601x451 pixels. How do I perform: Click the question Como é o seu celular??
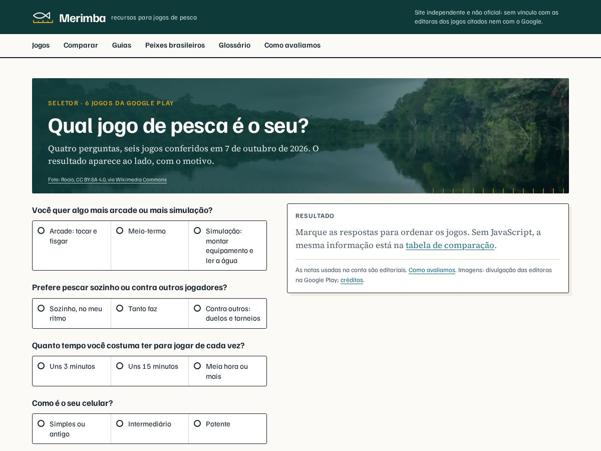click(73, 403)
